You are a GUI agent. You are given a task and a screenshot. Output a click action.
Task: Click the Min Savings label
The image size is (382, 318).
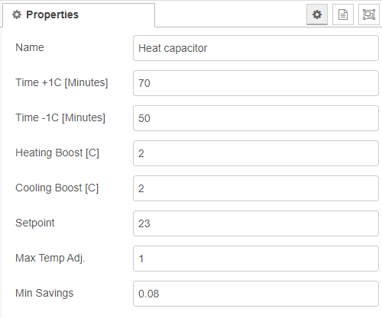click(44, 293)
